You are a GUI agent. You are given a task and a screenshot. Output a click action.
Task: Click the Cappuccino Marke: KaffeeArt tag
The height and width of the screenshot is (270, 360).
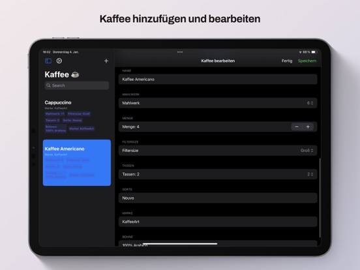(82, 128)
